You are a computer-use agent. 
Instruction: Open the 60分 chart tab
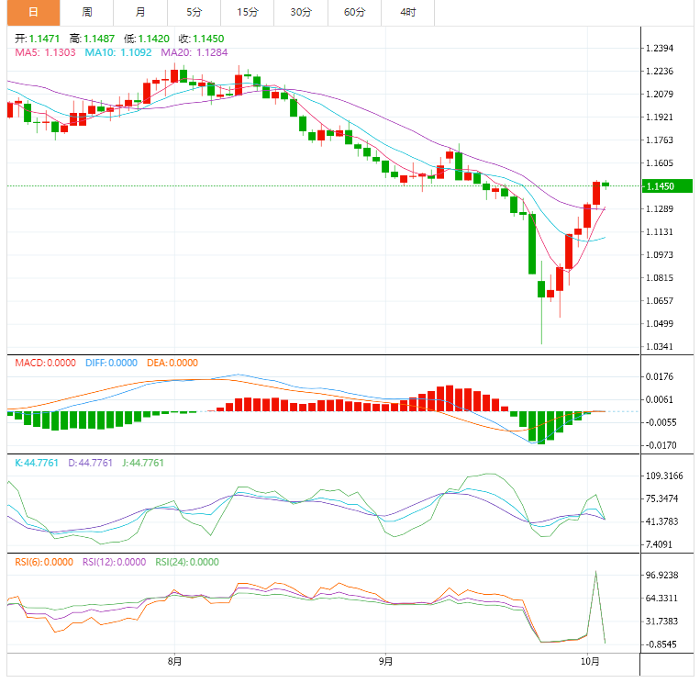tap(354, 13)
